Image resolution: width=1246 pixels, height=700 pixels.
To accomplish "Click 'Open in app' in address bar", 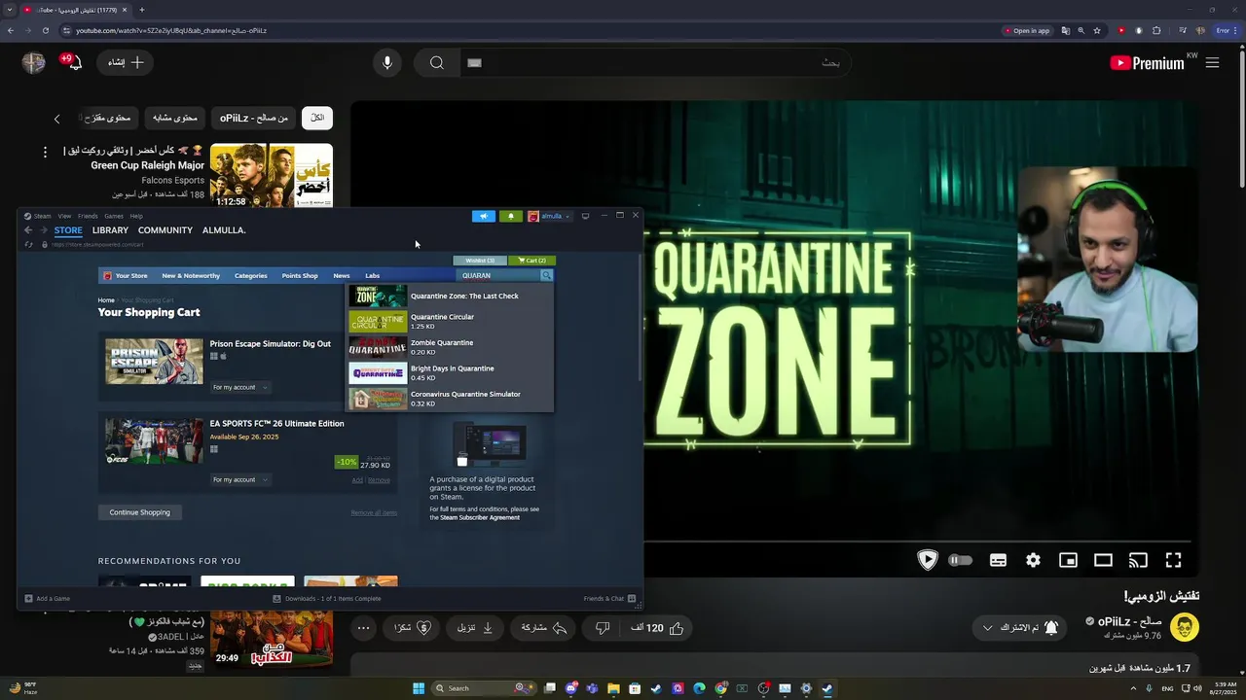I will click(x=1026, y=30).
